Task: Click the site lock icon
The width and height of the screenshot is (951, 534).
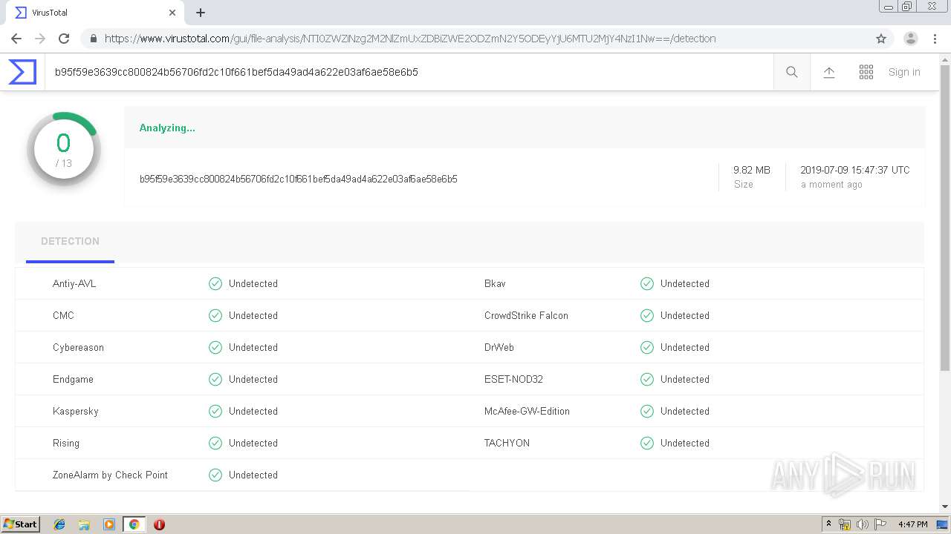Action: pos(93,39)
